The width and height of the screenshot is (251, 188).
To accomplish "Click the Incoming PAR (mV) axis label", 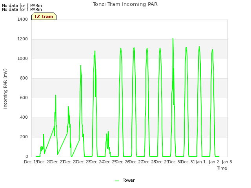I will (5, 89).
